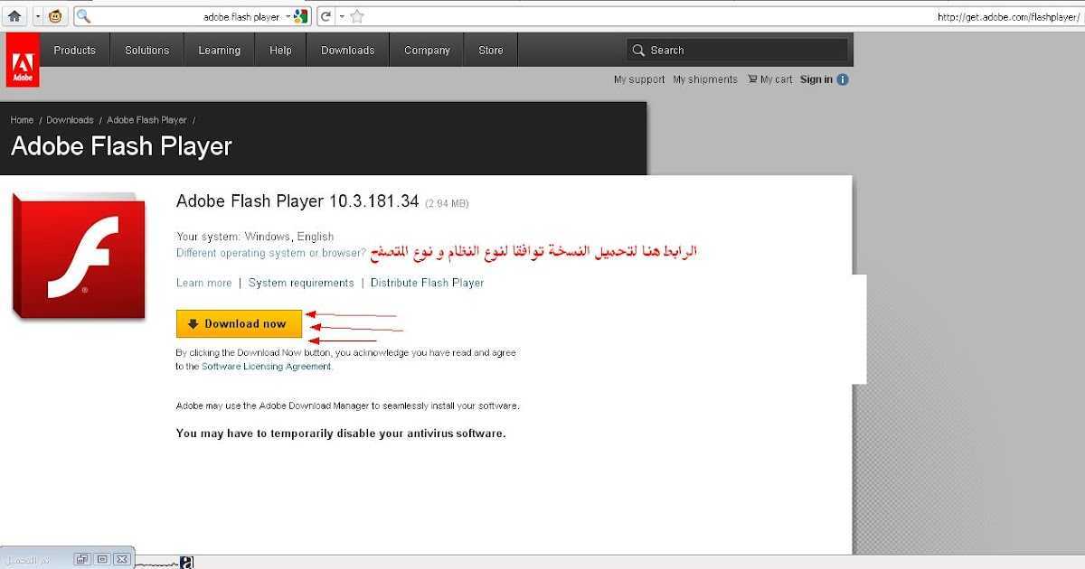This screenshot has height=569, width=1085.
Task: View My cart
Action: pyautogui.click(x=776, y=79)
